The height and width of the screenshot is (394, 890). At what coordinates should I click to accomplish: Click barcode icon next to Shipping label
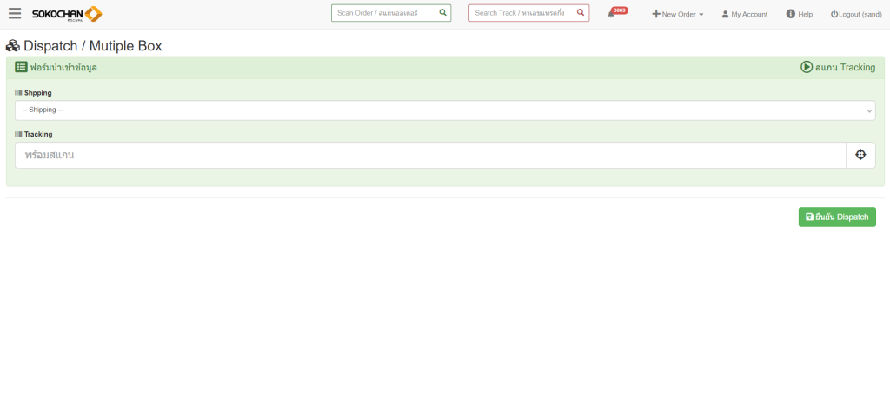point(18,92)
